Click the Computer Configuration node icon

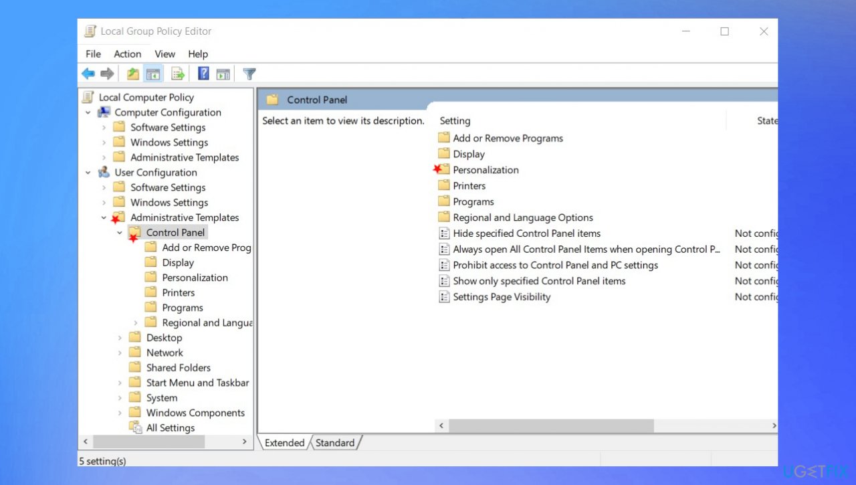104,112
